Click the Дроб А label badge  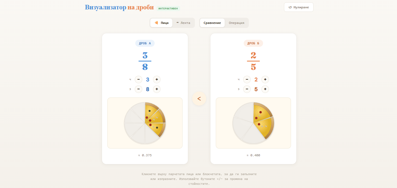pos(145,43)
